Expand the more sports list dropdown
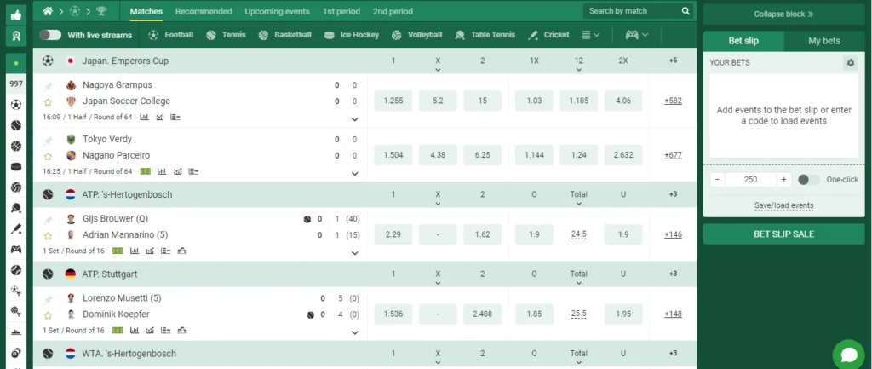 click(591, 35)
